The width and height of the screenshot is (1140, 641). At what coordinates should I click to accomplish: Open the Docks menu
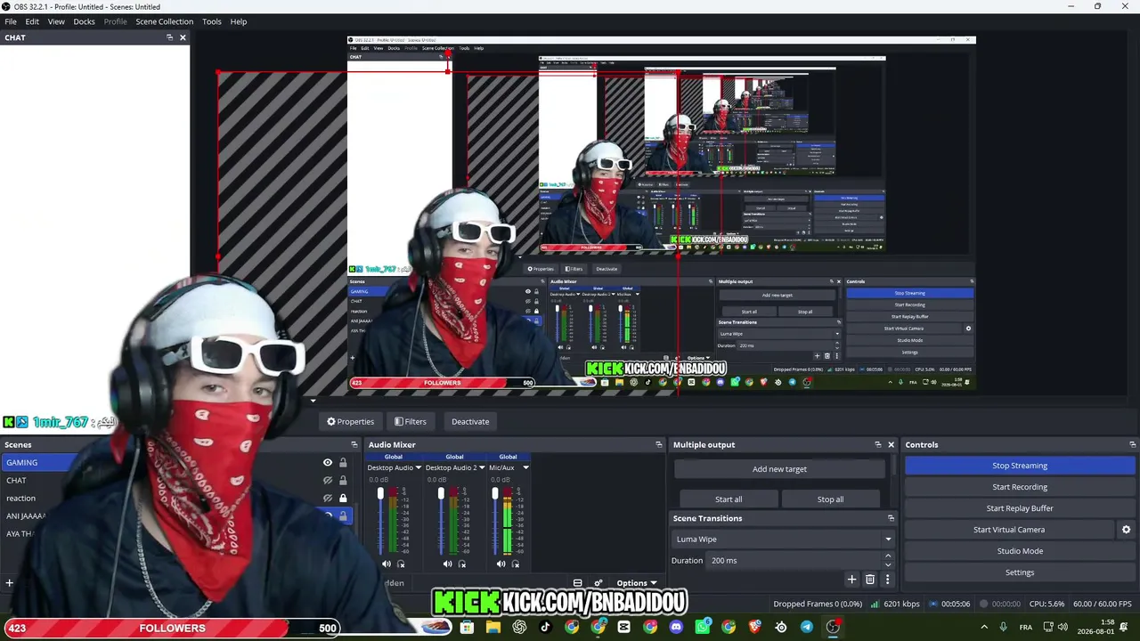(84, 21)
